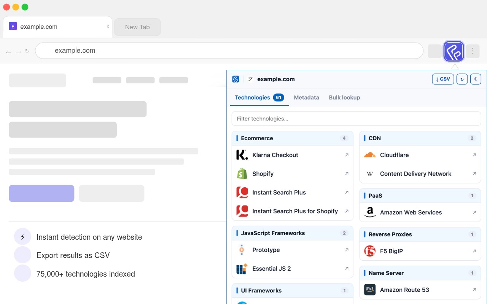Image resolution: width=487 pixels, height=304 pixels.
Task: Click the Name Server category header
Action: 420,273
